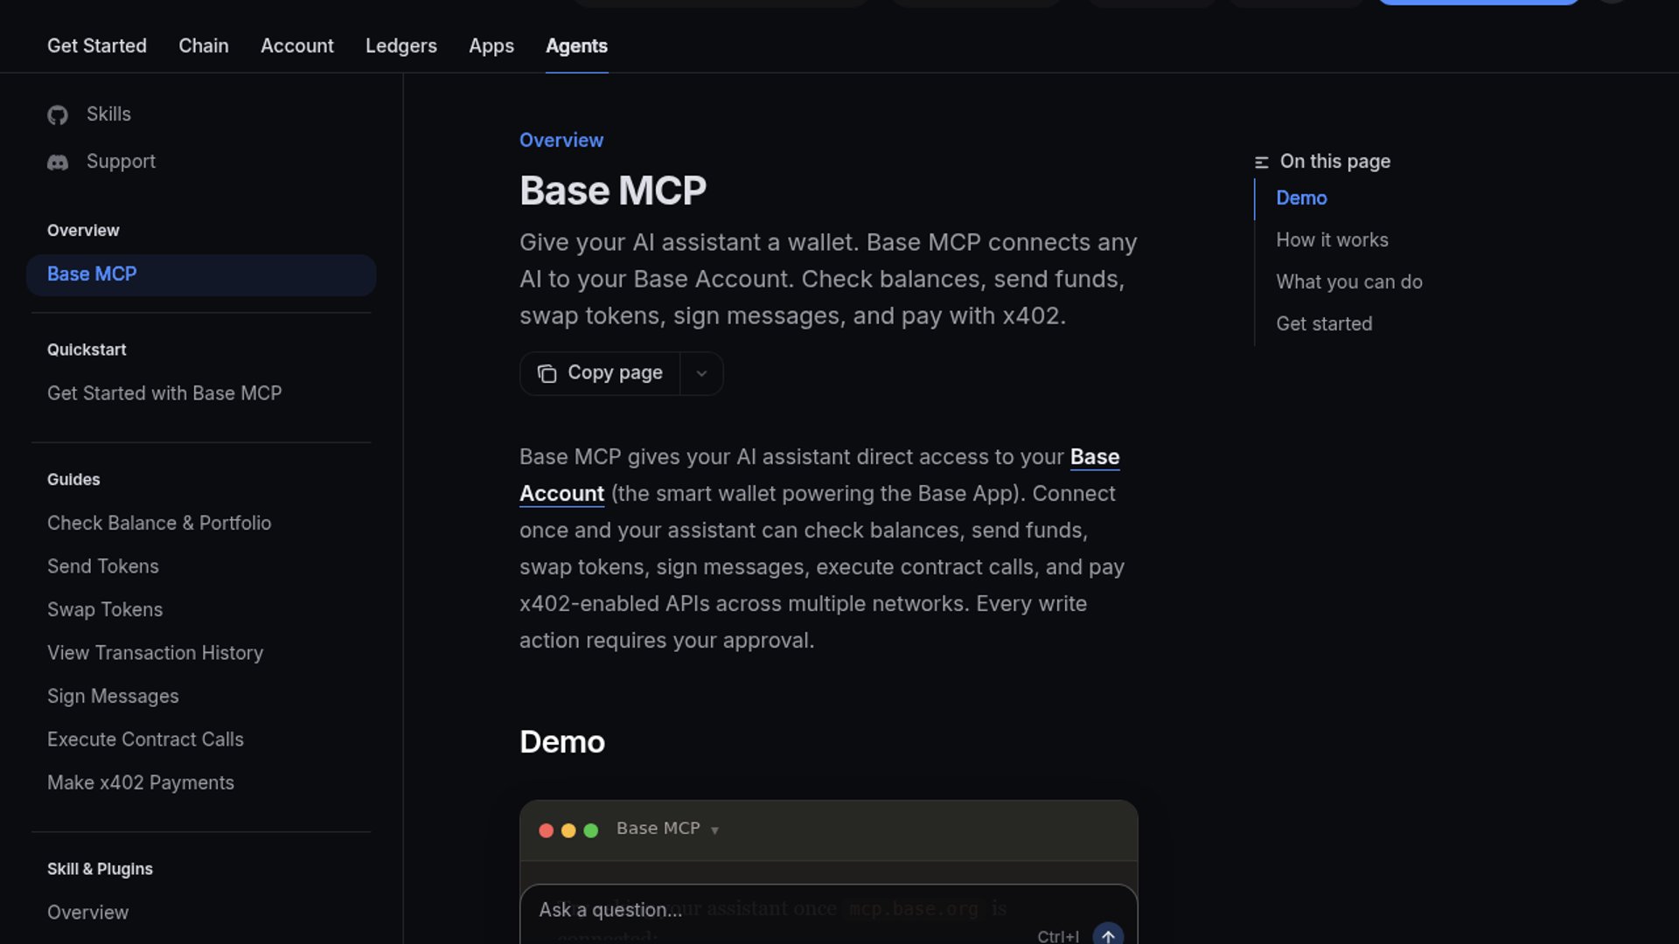Open Execute Contract Calls guide
This screenshot has height=944, width=1679.
145,739
